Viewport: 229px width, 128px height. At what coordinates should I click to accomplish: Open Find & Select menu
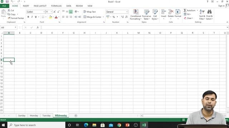(x=209, y=15)
